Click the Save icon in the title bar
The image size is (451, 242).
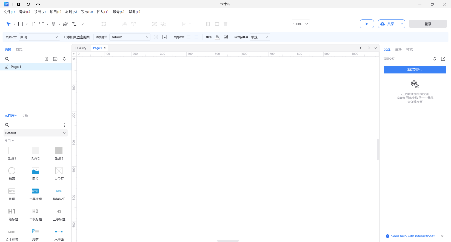coord(19,4)
